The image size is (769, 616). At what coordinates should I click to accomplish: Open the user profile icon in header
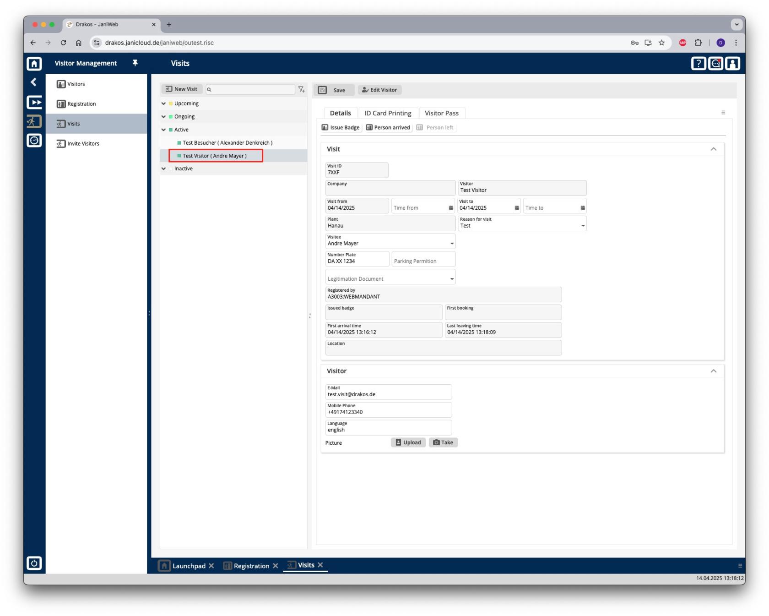pos(732,63)
